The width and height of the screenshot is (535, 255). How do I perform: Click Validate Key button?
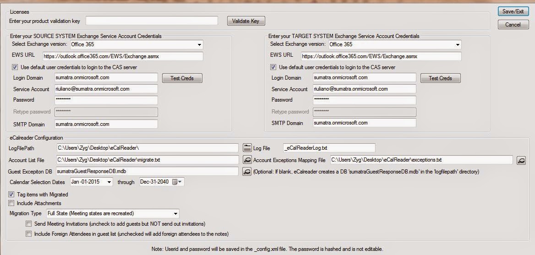click(x=246, y=21)
